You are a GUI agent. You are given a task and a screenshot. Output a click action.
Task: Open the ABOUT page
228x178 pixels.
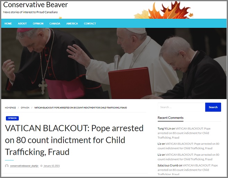pyautogui.click(x=23, y=24)
